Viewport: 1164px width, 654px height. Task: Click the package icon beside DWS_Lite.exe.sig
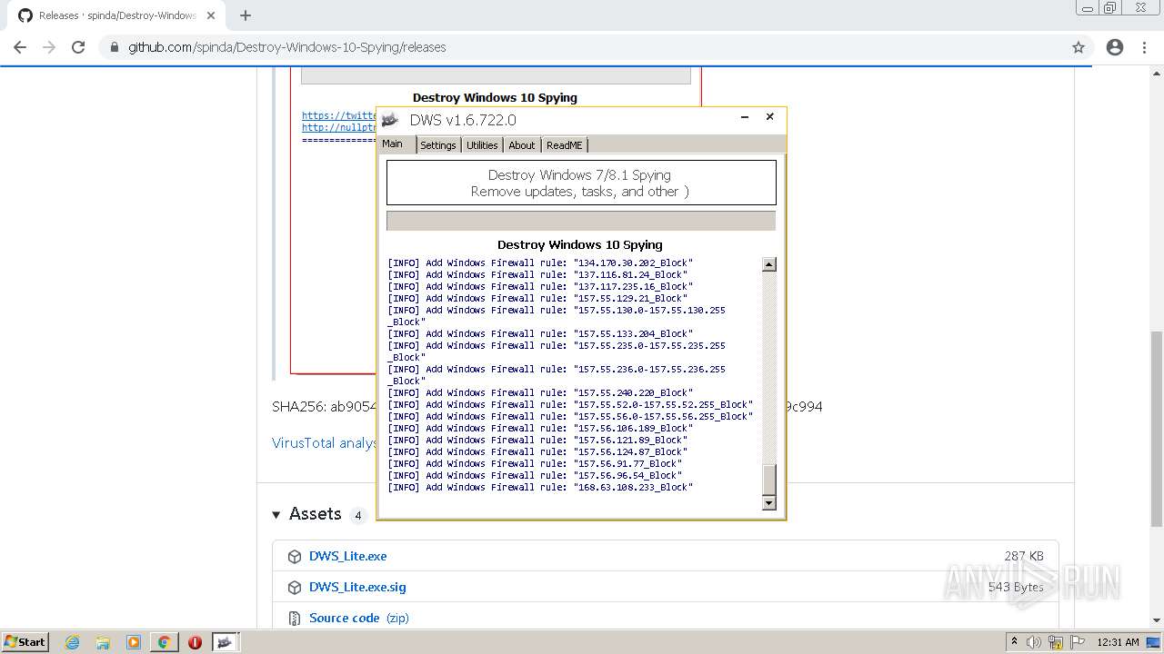(x=294, y=588)
